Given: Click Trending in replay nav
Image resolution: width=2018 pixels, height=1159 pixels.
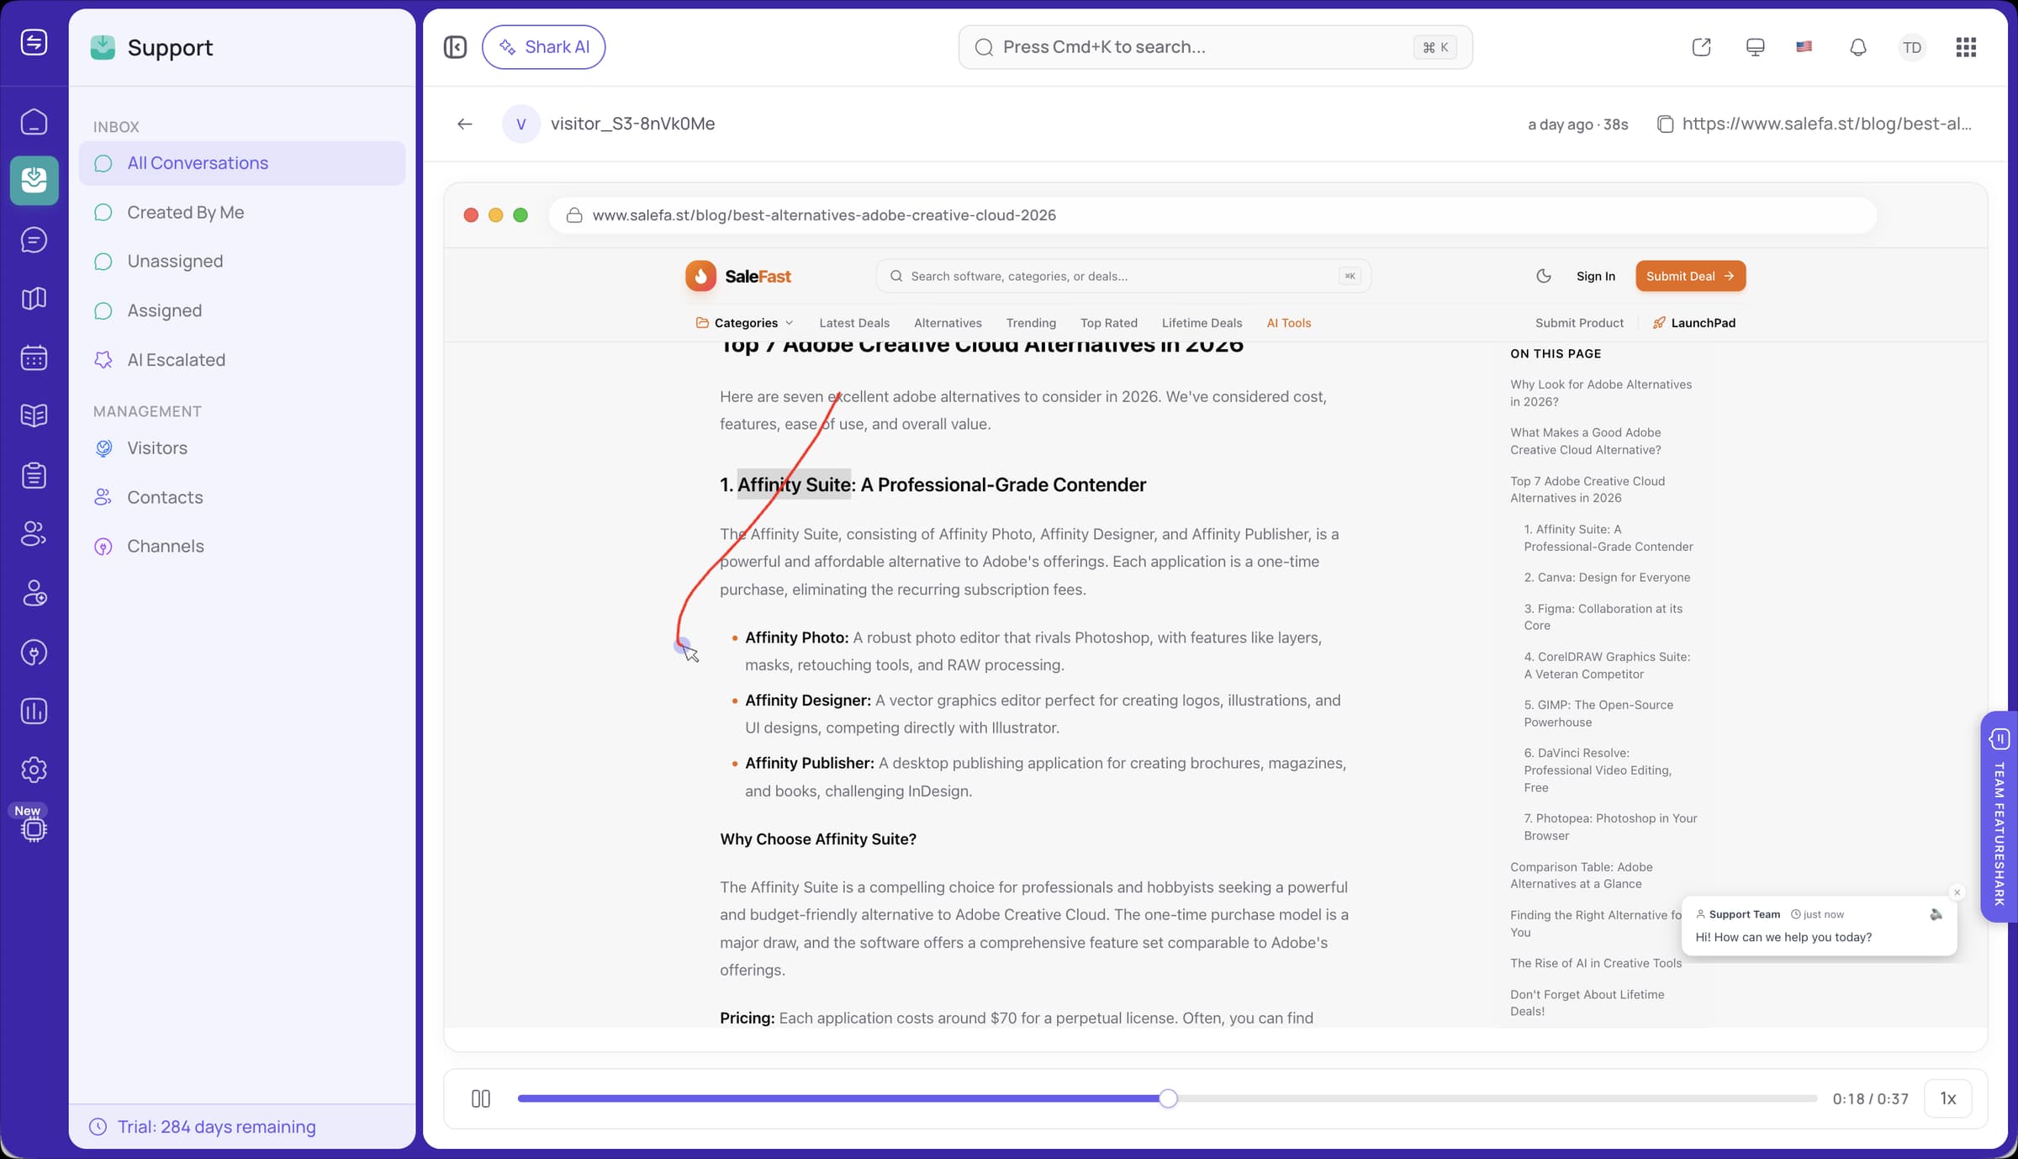Looking at the screenshot, I should click(x=1031, y=323).
